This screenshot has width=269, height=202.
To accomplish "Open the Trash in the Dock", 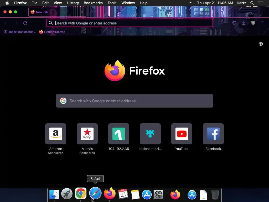I will (215, 195).
